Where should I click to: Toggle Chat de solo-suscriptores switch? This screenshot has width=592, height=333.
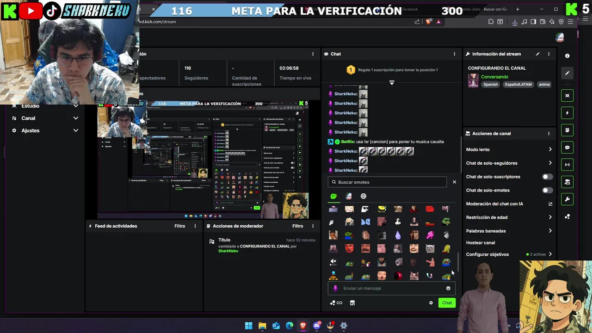(547, 177)
